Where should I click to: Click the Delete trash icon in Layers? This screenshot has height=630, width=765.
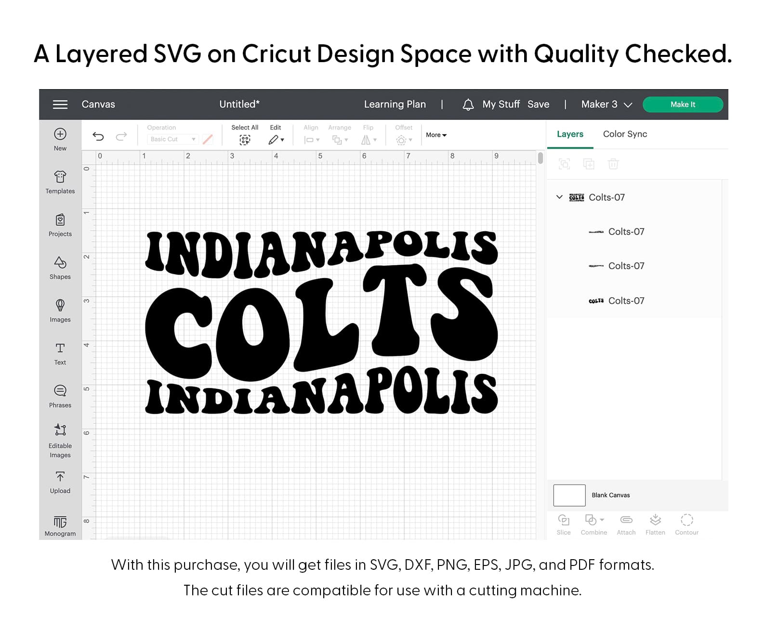(x=613, y=164)
